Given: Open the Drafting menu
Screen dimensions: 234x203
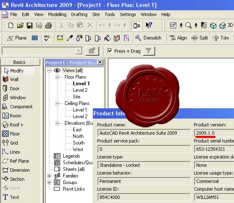Looking at the screenshot, I should (x=79, y=14).
